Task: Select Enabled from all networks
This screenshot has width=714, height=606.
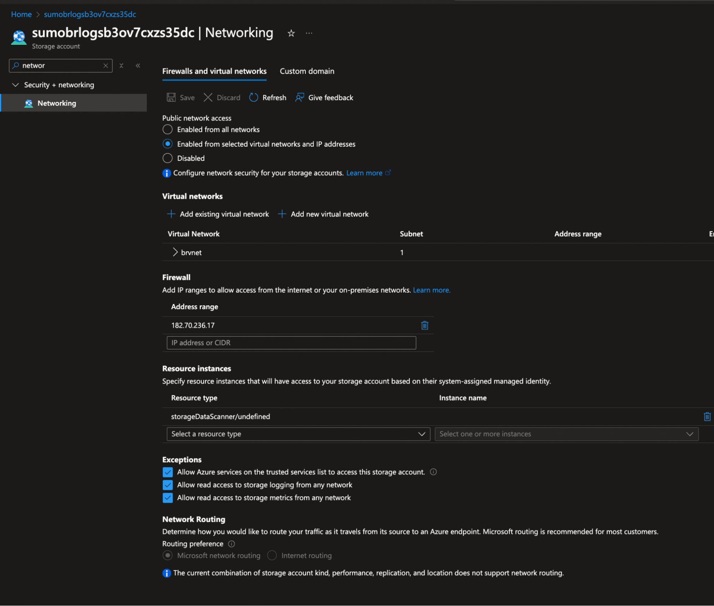Action: [168, 129]
